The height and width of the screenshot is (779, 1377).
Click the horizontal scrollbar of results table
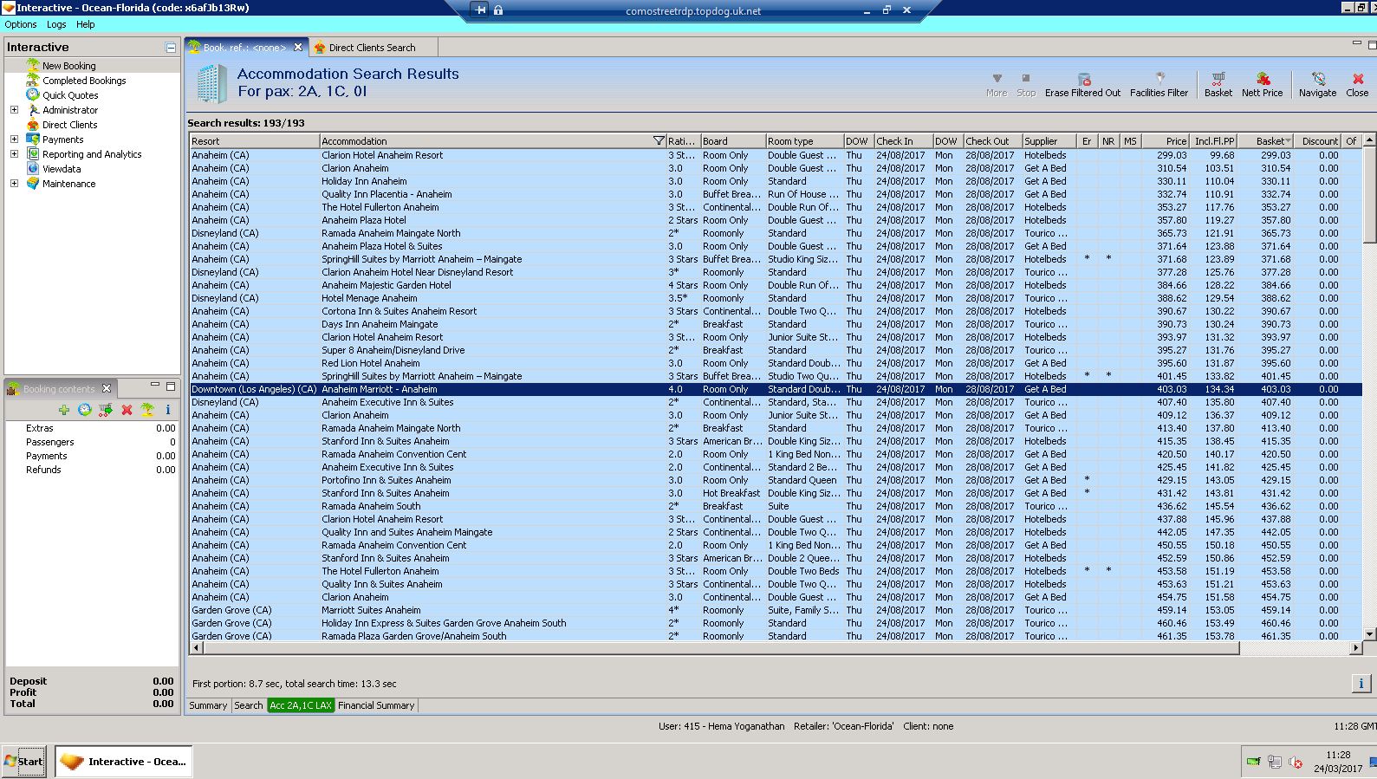(721, 647)
